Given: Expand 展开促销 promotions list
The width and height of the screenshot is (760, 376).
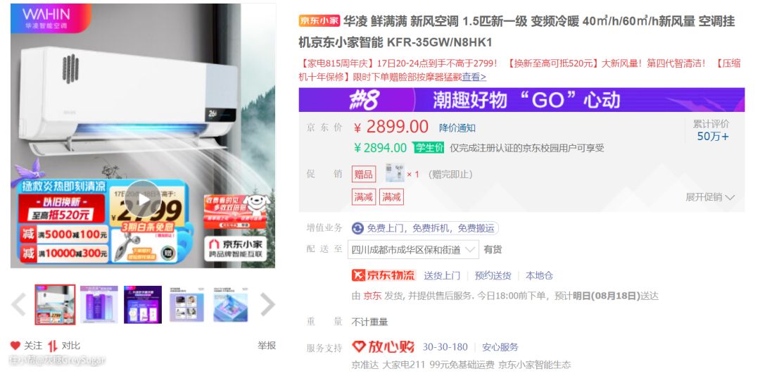Looking at the screenshot, I should tap(710, 197).
